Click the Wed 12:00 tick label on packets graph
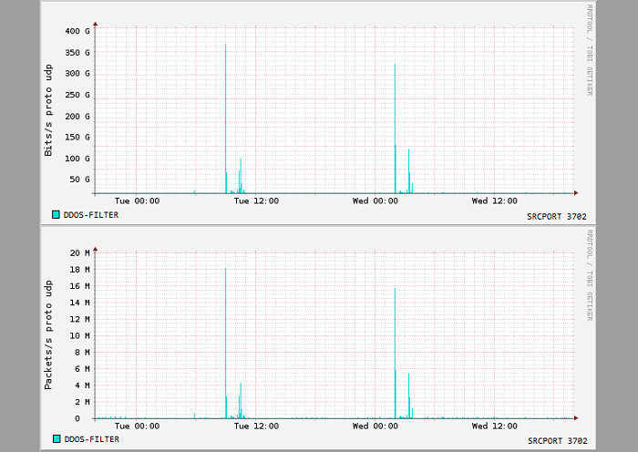 tap(494, 426)
